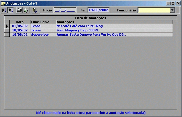Open the Funcionário dropdown arrow

click(172, 10)
